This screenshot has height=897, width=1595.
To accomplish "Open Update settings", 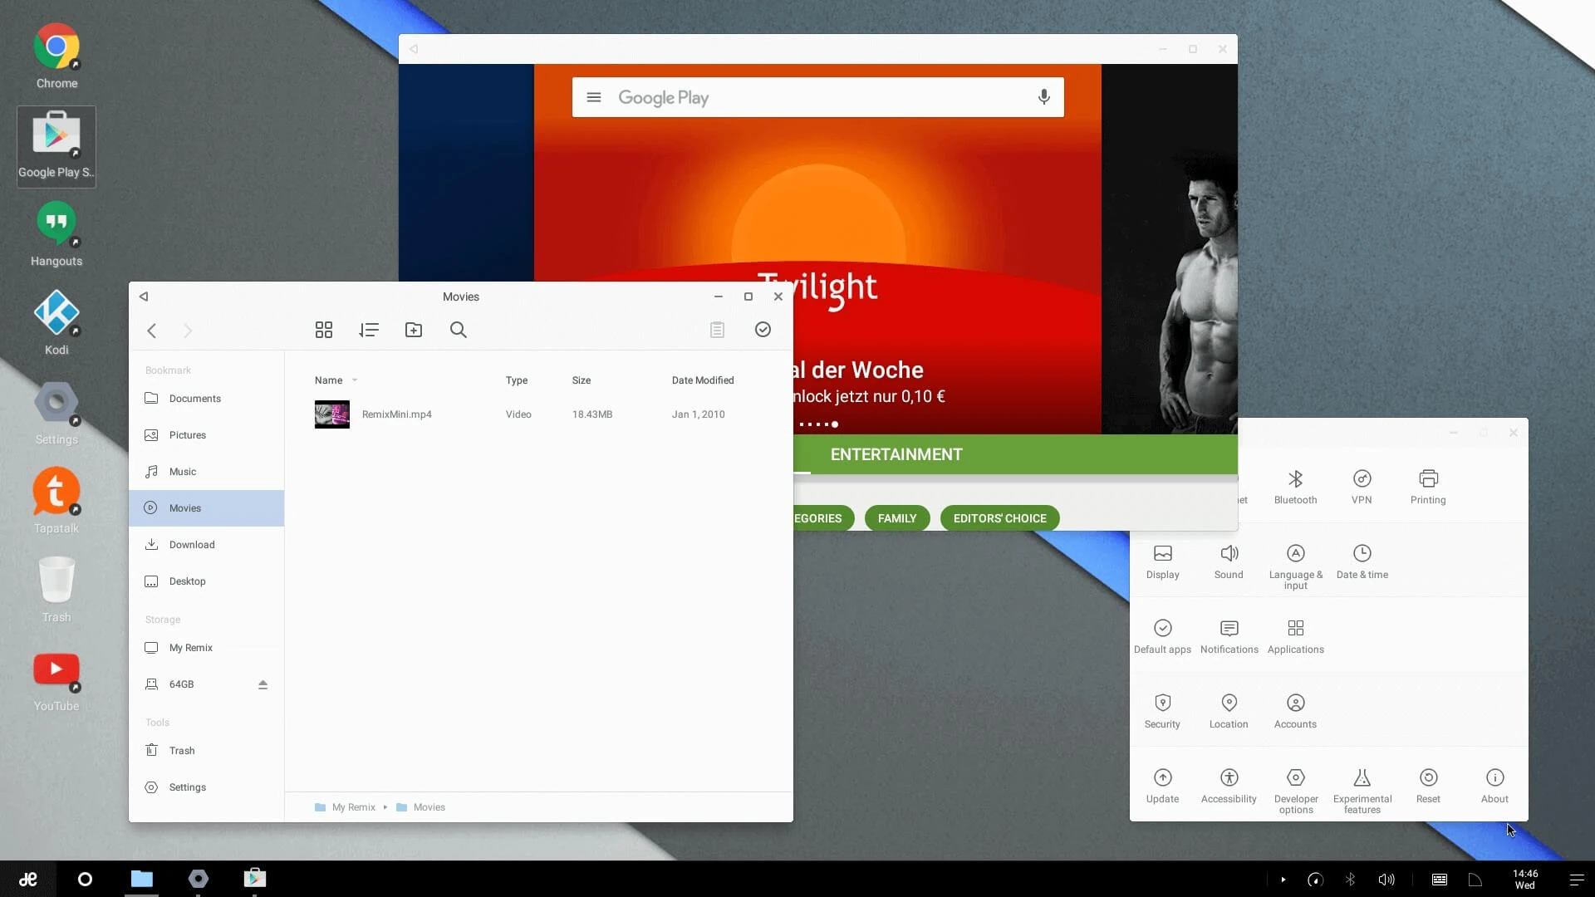I will (x=1162, y=787).
